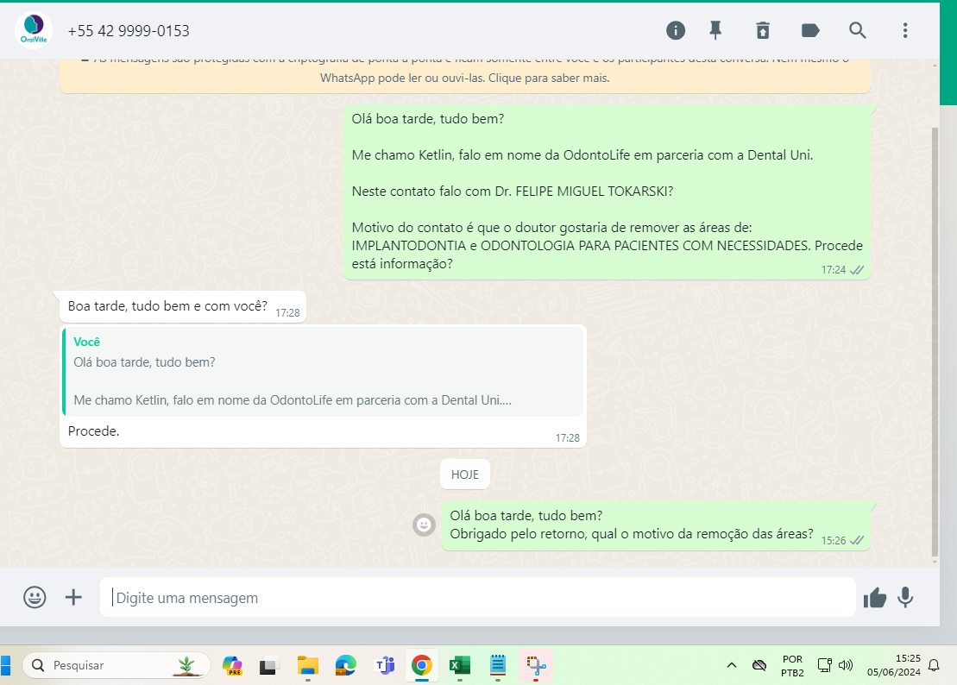Screen dimensions: 957x685
Task: Switch the POR PTB2 keyboard language
Action: 792,666
